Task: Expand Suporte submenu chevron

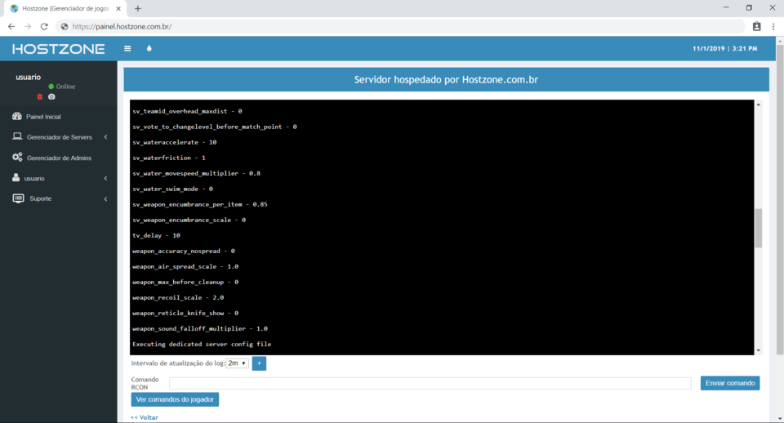Action: tap(105, 199)
